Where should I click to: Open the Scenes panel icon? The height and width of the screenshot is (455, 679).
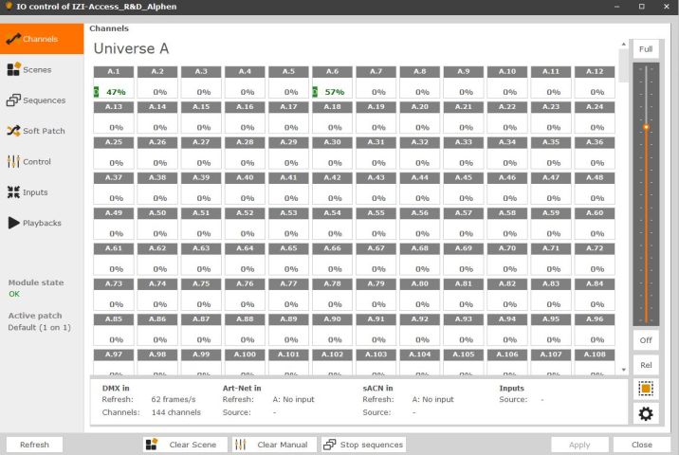tap(13, 69)
